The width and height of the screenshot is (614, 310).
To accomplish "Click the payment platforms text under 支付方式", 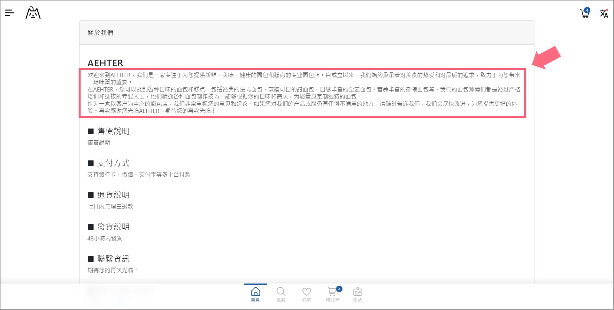I will click(139, 174).
